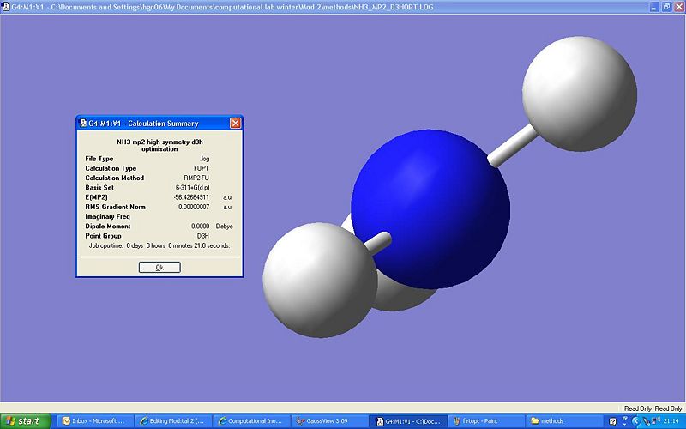
Task: Close the Calculation Summary dialog
Action: tap(235, 123)
